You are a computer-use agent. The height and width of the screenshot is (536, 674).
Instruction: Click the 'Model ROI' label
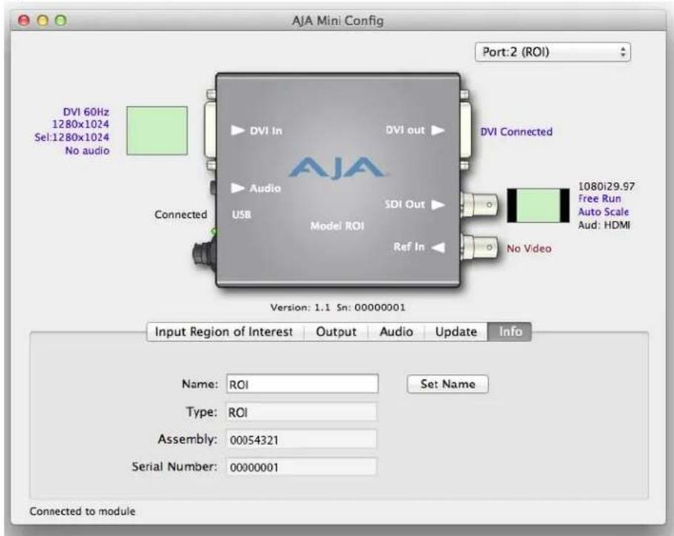point(337,225)
